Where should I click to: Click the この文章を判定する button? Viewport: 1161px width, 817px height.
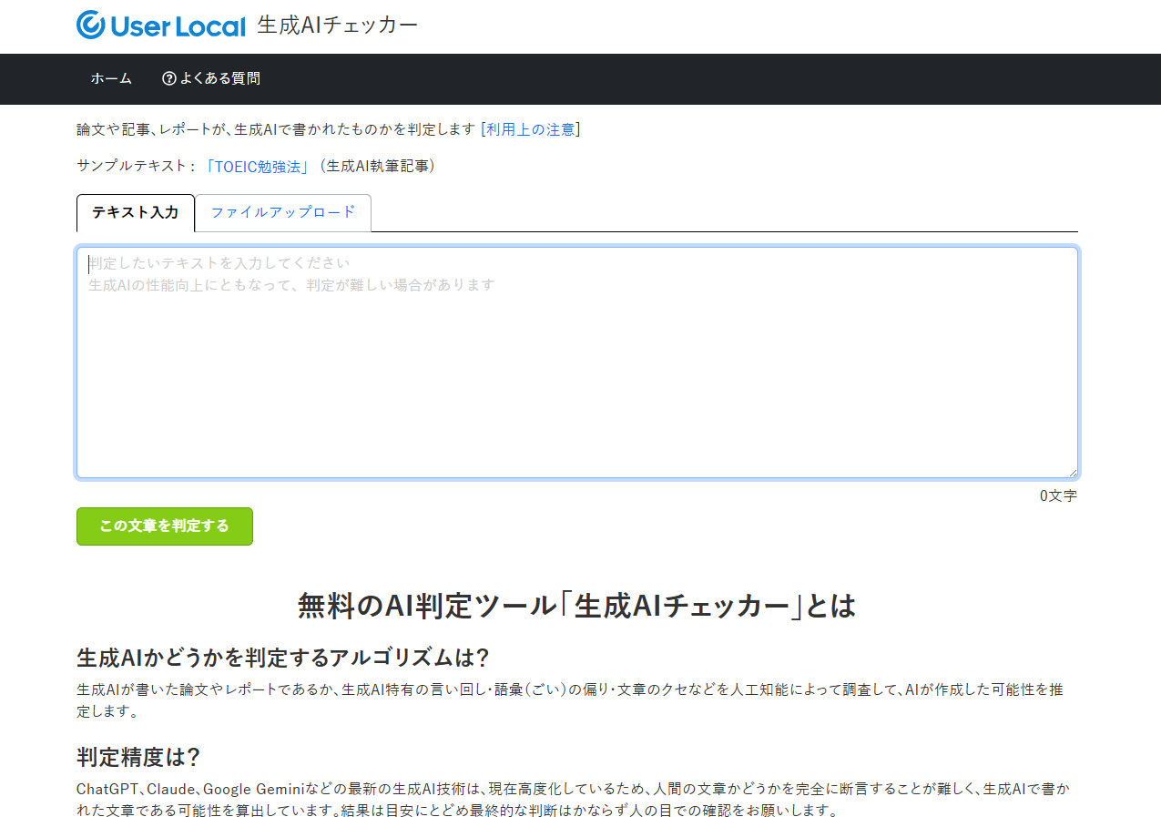pyautogui.click(x=165, y=526)
